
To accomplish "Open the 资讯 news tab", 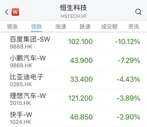I will click(x=134, y=27).
